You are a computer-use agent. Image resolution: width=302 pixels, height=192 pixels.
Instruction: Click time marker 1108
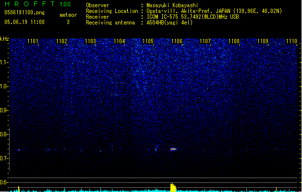pyautogui.click(x=234, y=41)
